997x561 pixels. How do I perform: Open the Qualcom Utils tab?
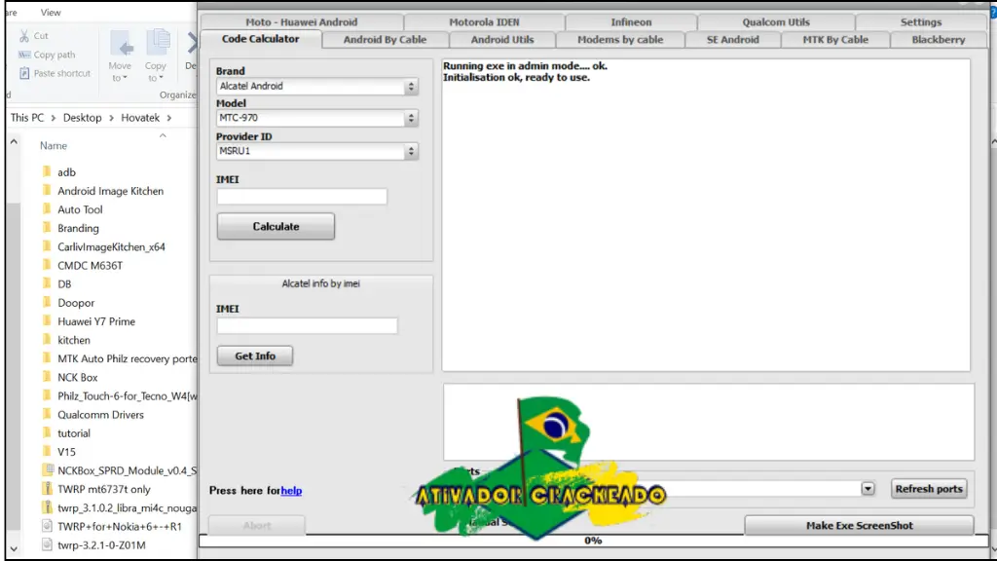[776, 21]
